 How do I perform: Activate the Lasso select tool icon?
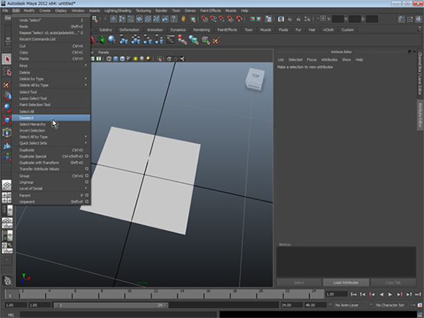coord(7,72)
